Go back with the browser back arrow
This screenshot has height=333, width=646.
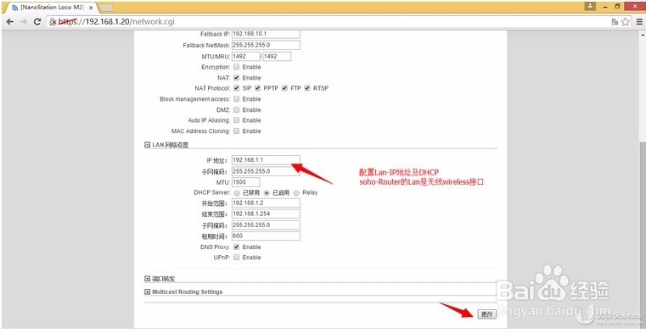10,22
